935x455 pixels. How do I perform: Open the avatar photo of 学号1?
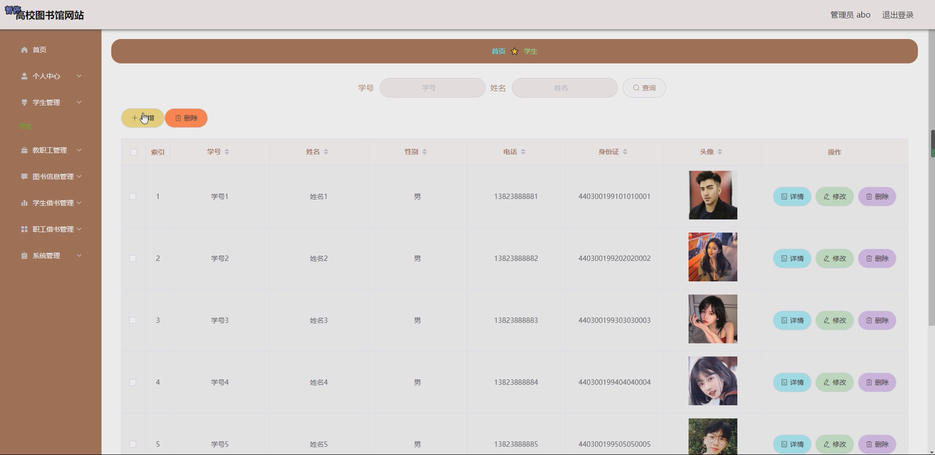pos(713,195)
